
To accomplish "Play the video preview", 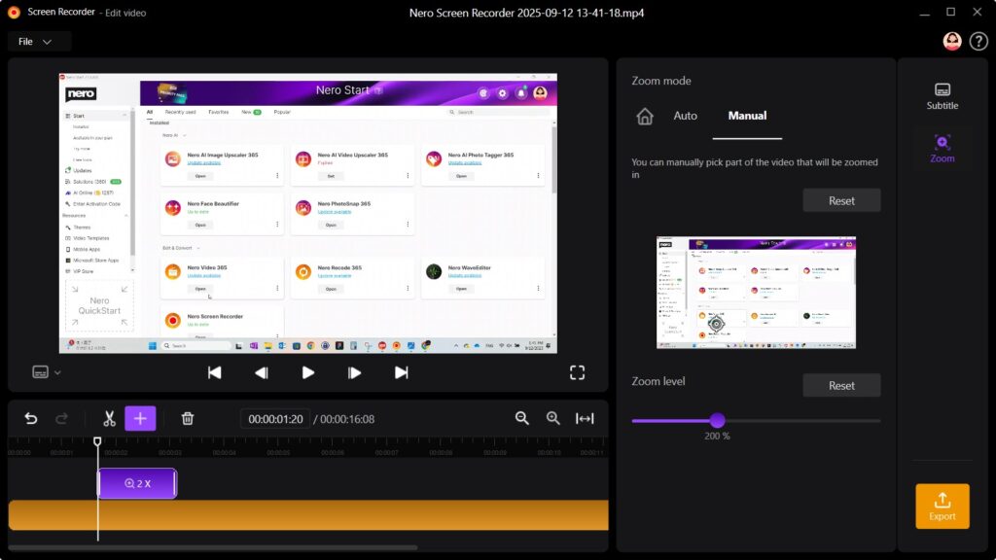I will [308, 372].
